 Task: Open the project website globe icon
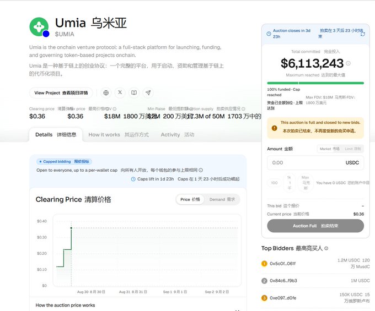pos(106,92)
